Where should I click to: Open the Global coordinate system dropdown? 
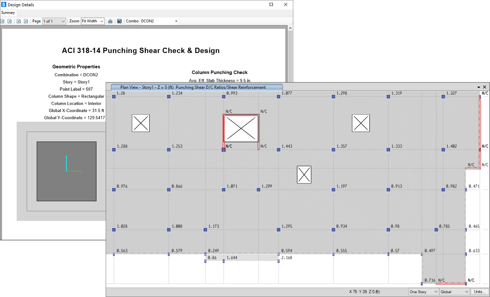454,292
